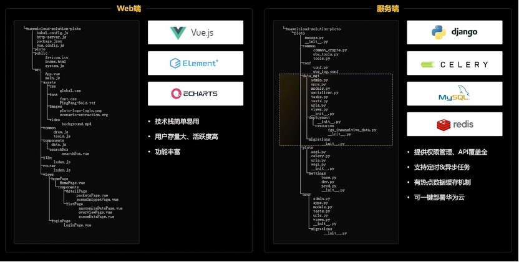This screenshot has height=262, width=519.
Task: Click the Web端 section heading
Action: pos(129,9)
